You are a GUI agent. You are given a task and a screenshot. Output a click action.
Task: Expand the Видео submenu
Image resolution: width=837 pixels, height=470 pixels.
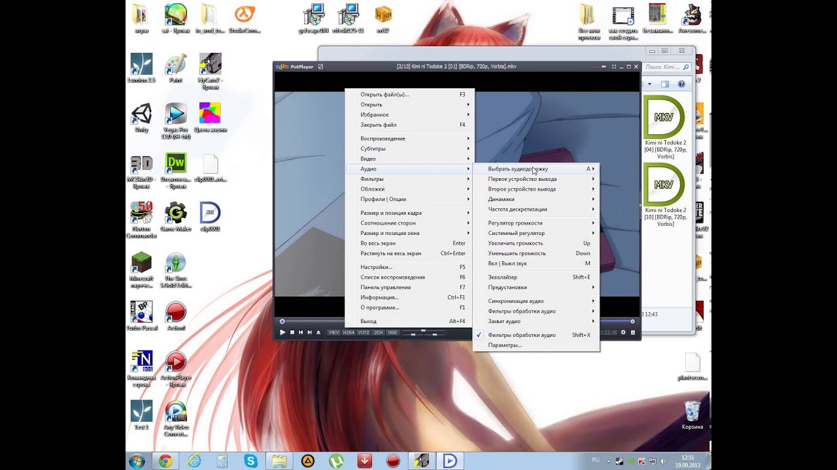coord(409,159)
